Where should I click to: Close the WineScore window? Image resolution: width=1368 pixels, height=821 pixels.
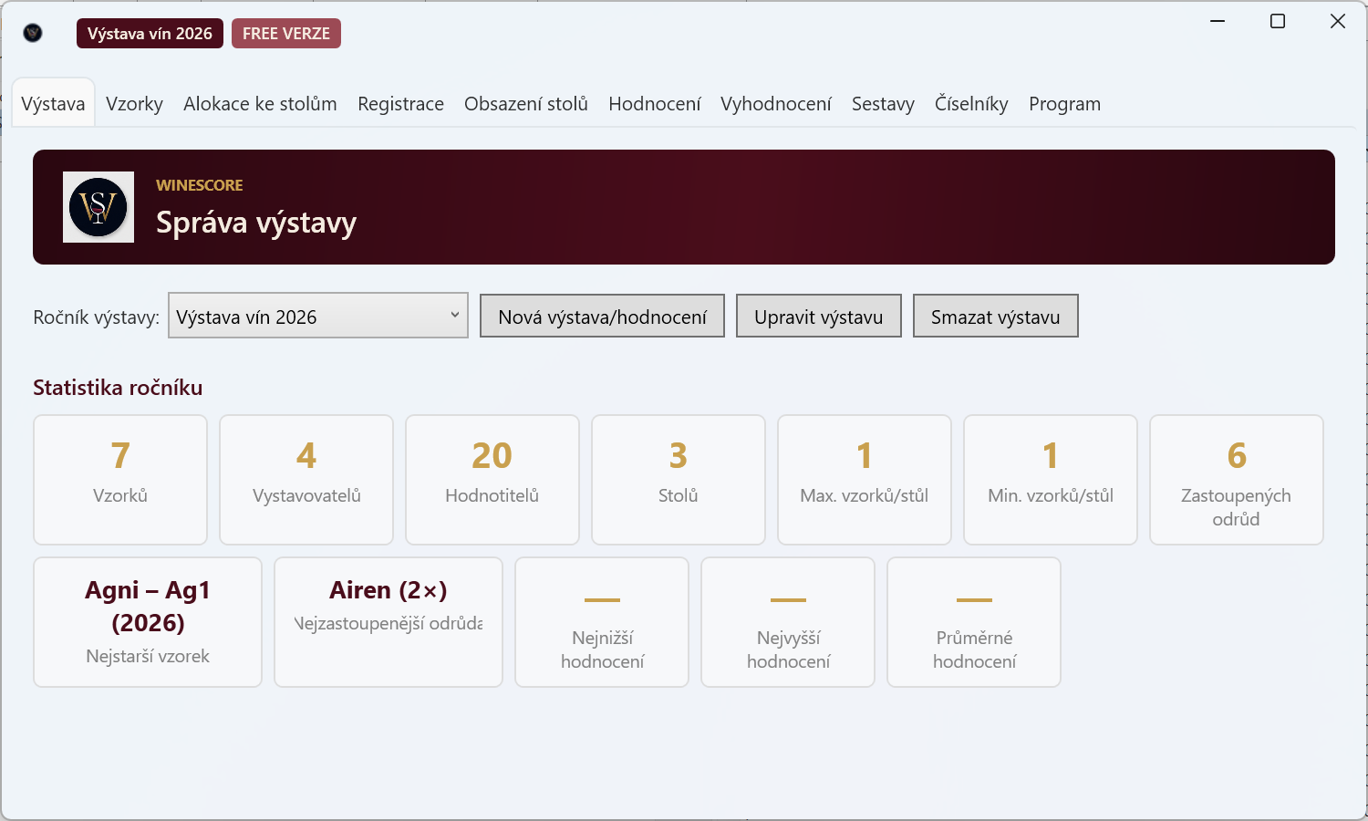point(1338,21)
